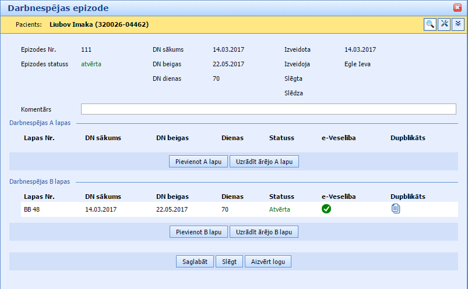Expand patient details with double-chevron icon
The width and height of the screenshot is (468, 289).
(x=458, y=24)
